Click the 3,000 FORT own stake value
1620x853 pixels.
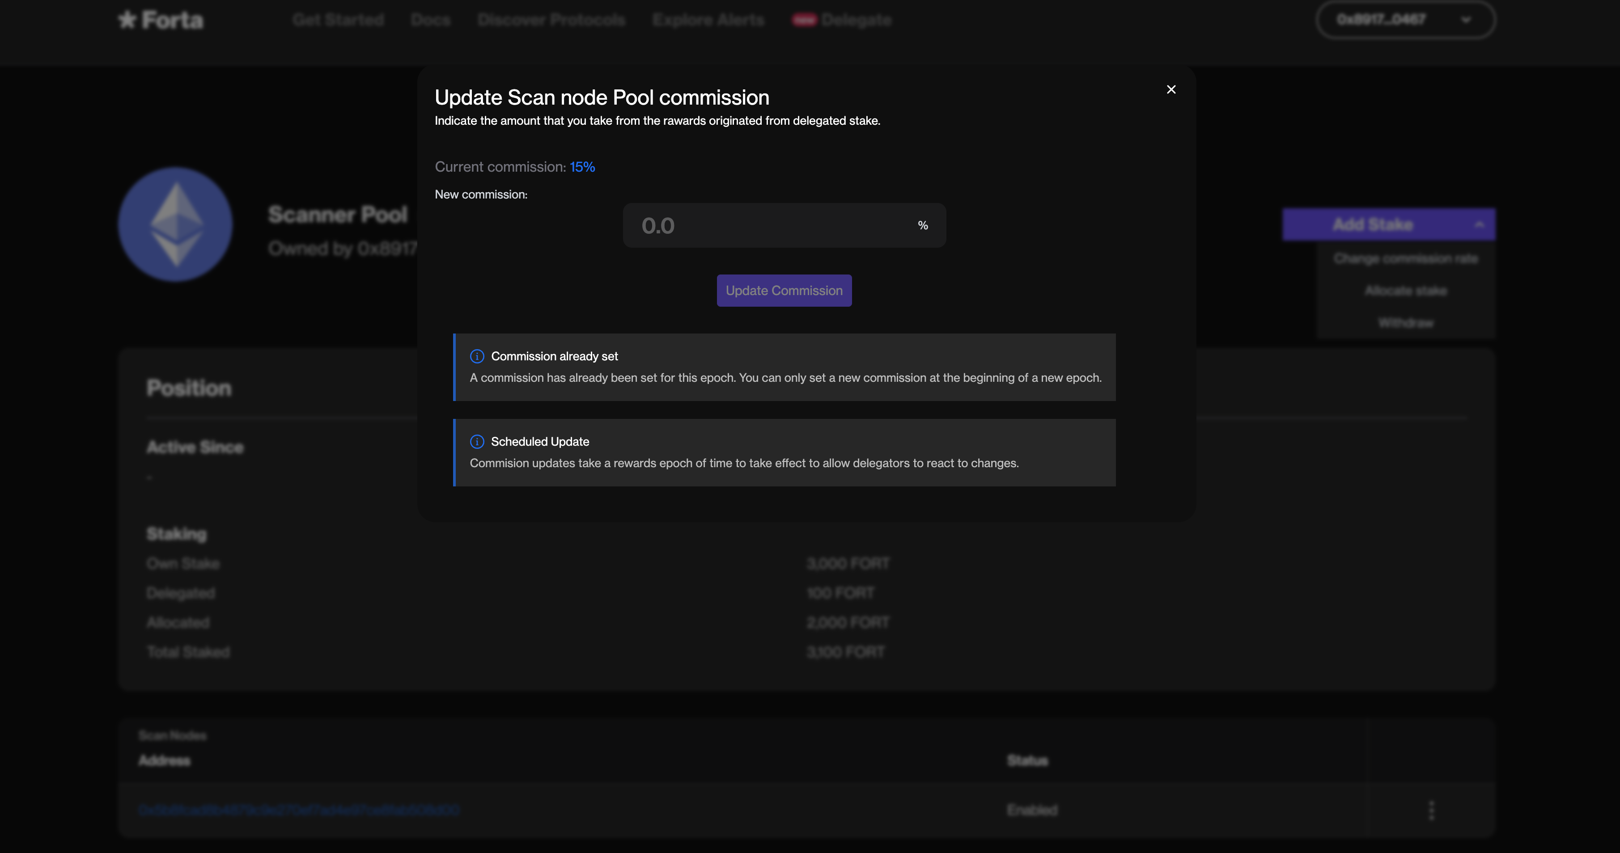[848, 564]
